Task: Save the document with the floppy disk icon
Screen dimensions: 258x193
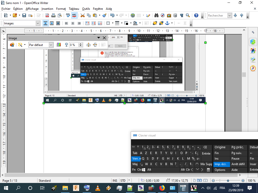Action: pos(24,15)
